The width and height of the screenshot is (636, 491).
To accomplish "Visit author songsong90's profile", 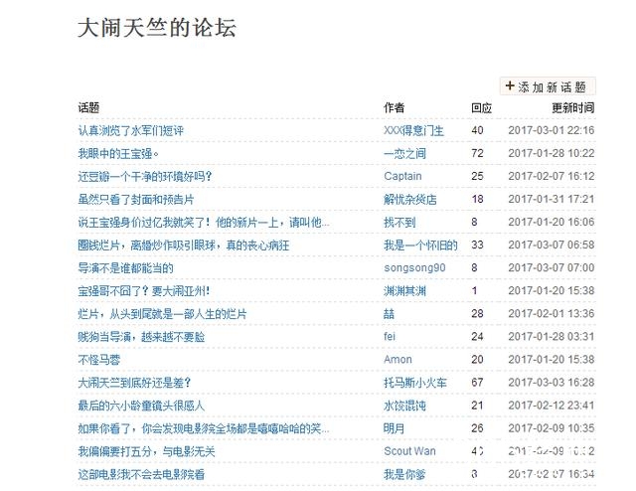I will pos(414,267).
